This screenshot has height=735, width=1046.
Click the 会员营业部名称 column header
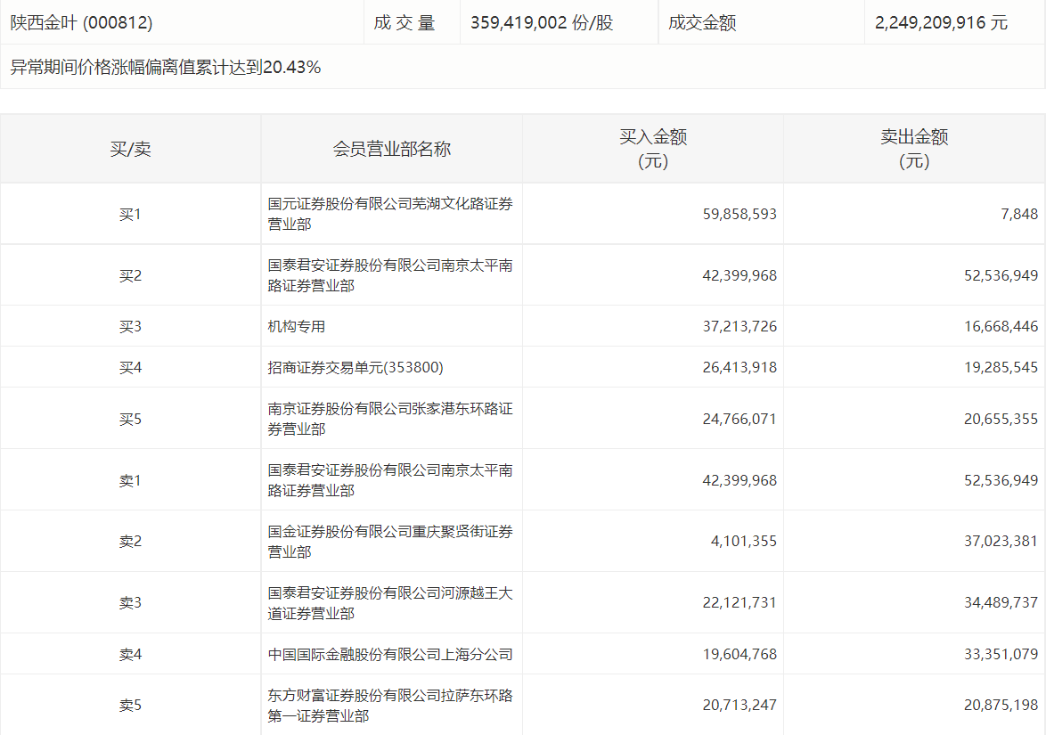[391, 149]
